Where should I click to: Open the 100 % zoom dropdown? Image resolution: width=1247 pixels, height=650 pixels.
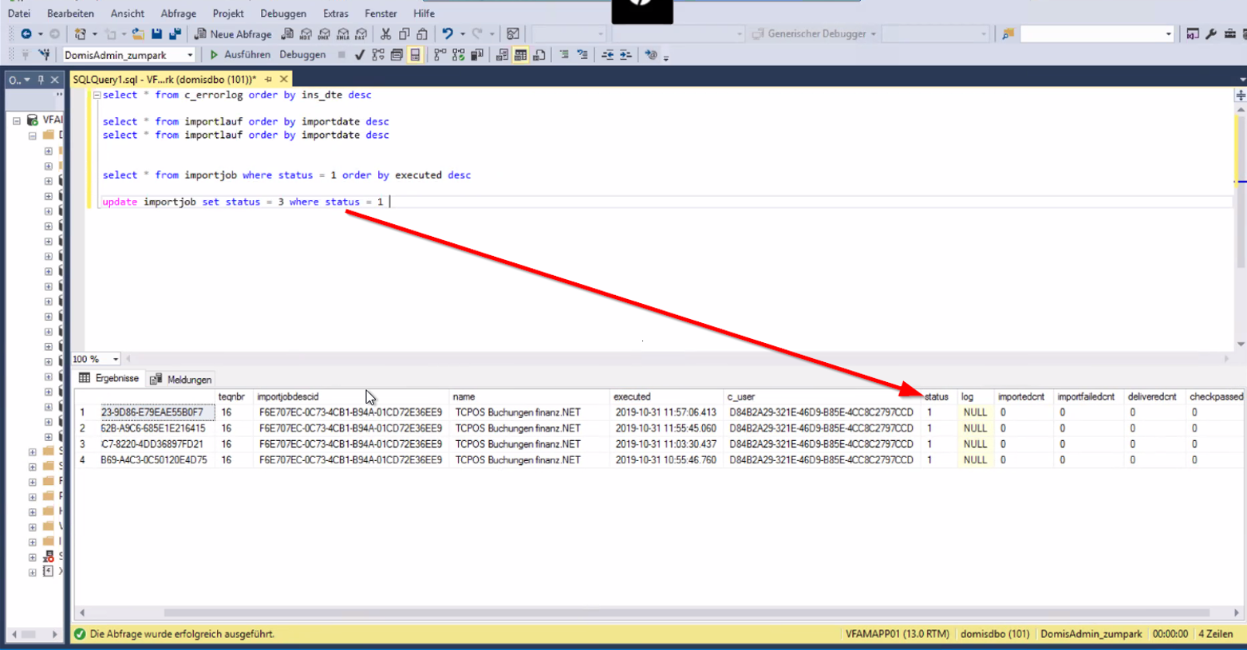tap(116, 360)
